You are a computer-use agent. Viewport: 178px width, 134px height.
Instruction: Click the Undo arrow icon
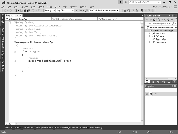coord(33,11)
